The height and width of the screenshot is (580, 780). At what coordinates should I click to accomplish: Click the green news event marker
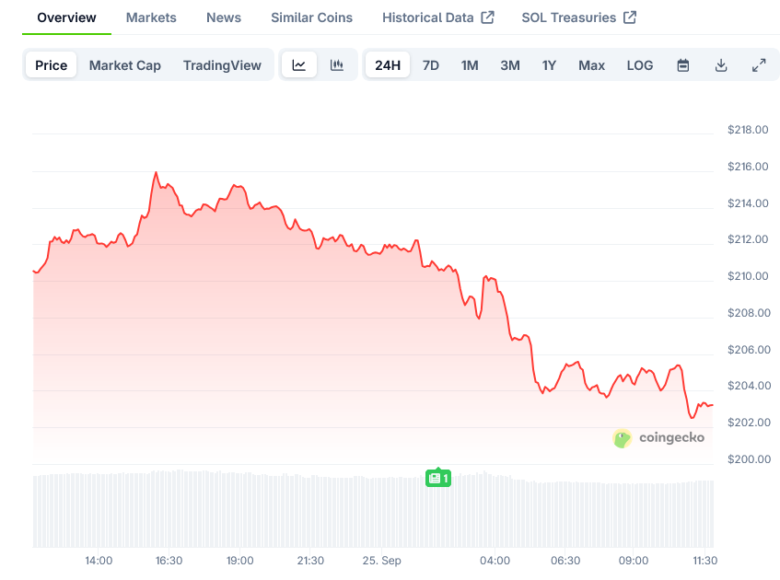click(438, 478)
